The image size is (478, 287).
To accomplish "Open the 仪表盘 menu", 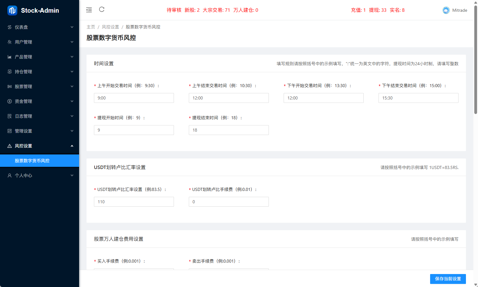I will (x=40, y=27).
